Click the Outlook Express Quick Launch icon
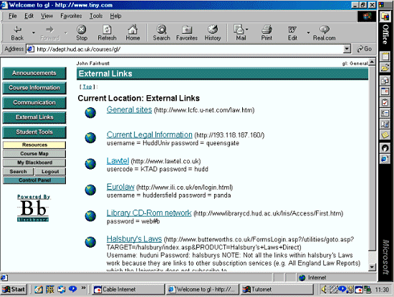This screenshot has width=394, height=297. 62,289
